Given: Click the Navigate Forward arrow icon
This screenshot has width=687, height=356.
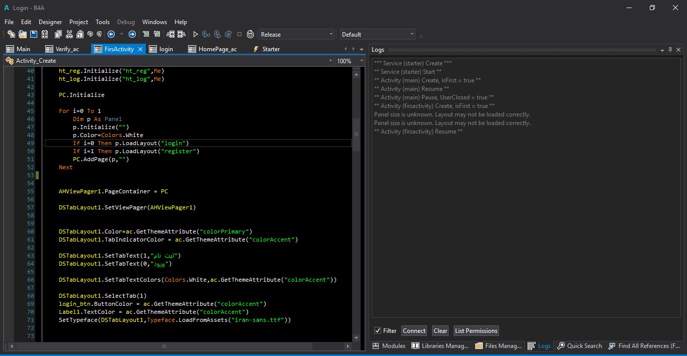Looking at the screenshot, I should click(132, 34).
